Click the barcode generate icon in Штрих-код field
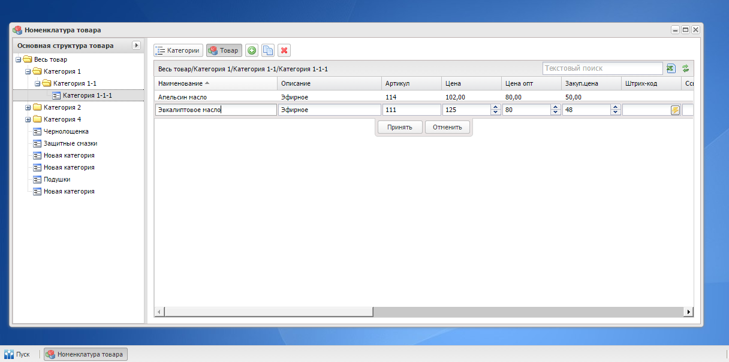 pos(675,110)
